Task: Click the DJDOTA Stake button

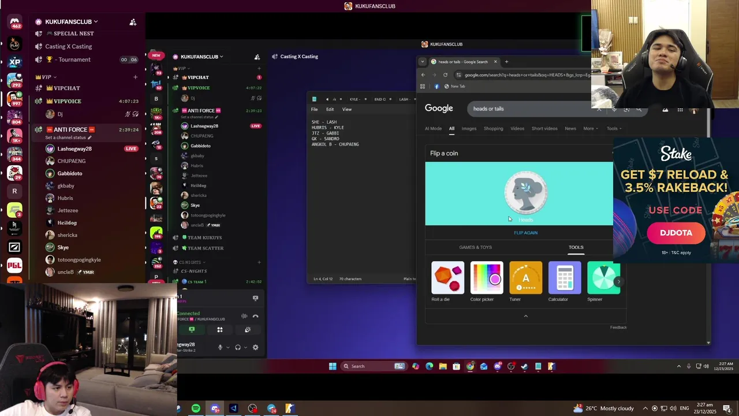Action: 676,233
